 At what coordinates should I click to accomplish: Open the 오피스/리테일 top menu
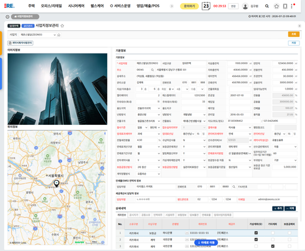coord(51,6)
